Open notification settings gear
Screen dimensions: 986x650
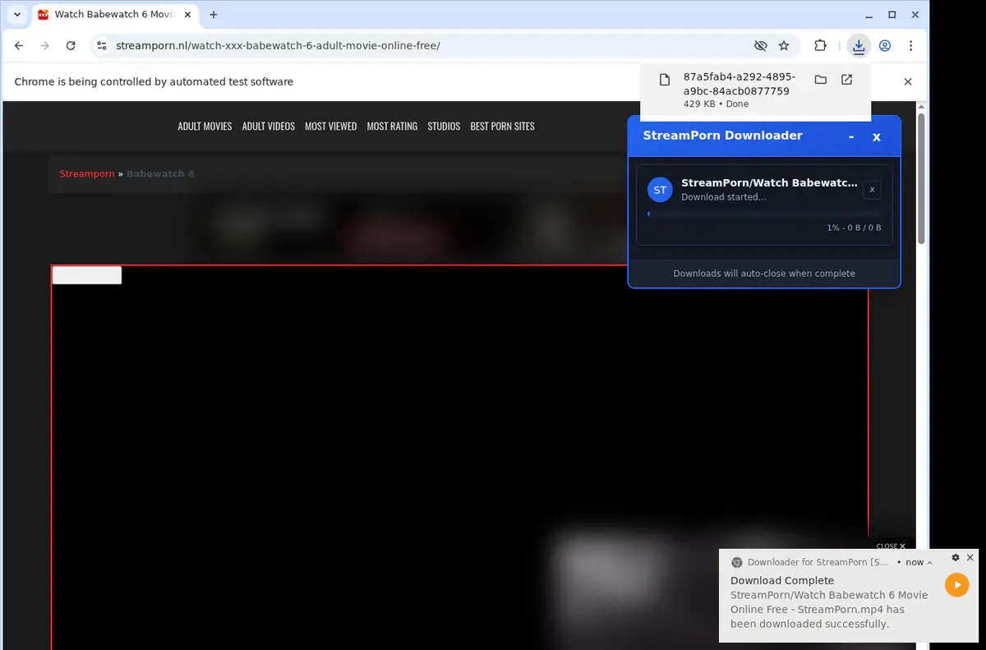click(x=956, y=557)
